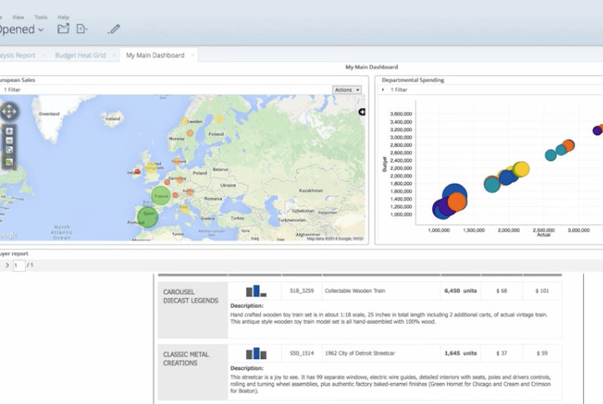The width and height of the screenshot is (603, 404).
Task: Click the map pan navigation control
Action: tap(9, 112)
